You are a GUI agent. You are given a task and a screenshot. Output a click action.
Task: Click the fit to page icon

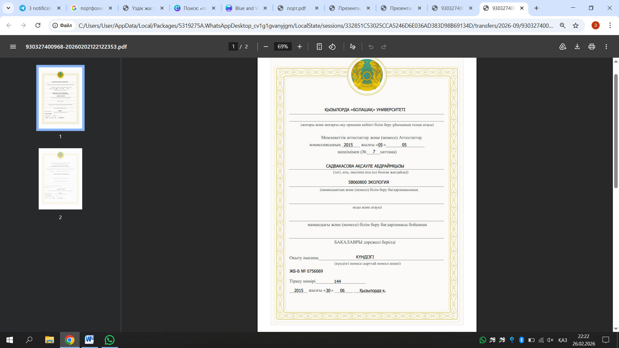(x=319, y=47)
